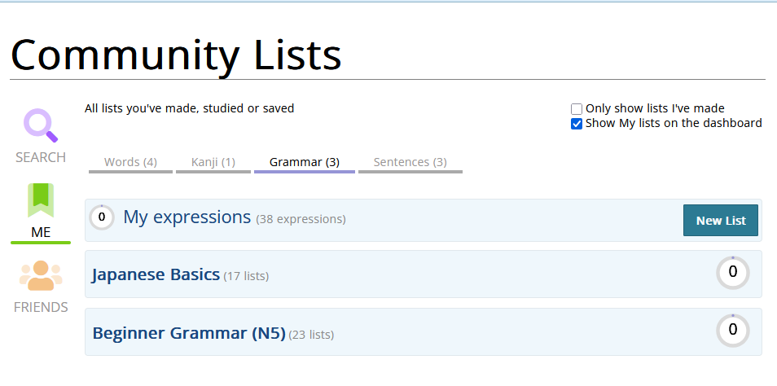Screen dimensions: 777x386
Task: Switch to the Kanji (1) tab
Action: coord(213,162)
